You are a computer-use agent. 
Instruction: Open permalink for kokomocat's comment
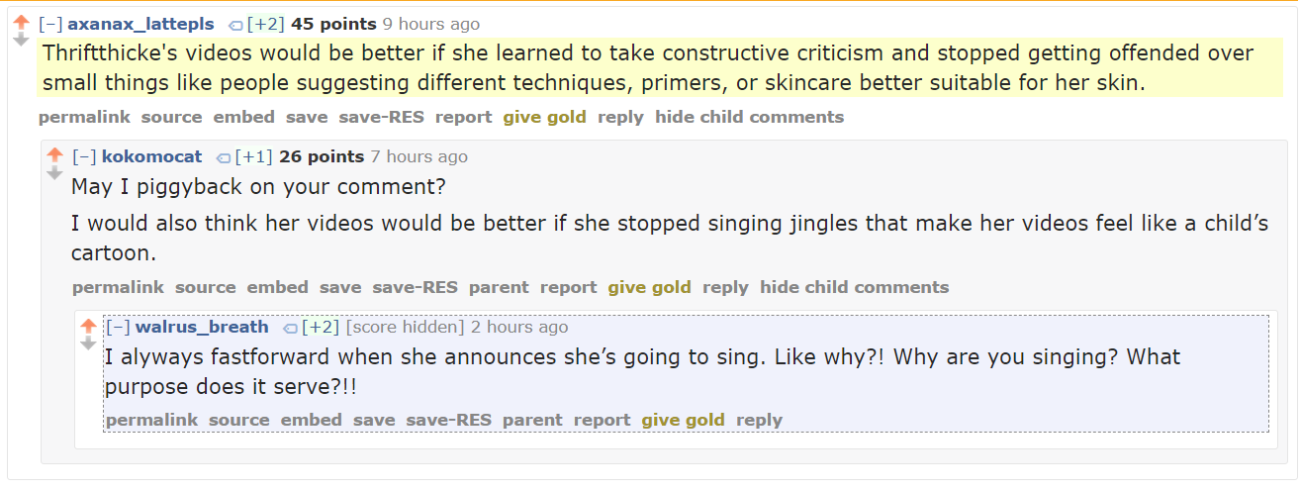tap(118, 287)
